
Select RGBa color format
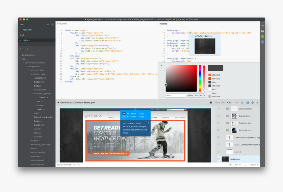point(191,96)
